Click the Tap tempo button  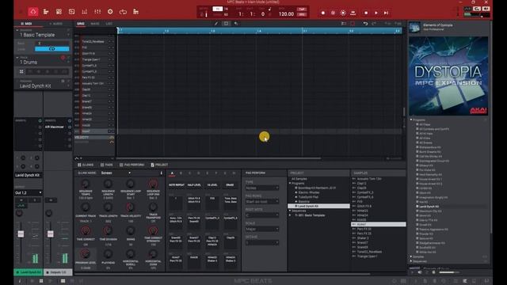click(x=302, y=9)
